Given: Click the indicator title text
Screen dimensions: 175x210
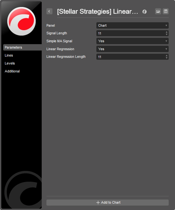Looking at the screenshot, I should [x=97, y=12].
